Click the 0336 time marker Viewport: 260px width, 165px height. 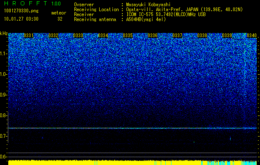[x=153, y=35]
